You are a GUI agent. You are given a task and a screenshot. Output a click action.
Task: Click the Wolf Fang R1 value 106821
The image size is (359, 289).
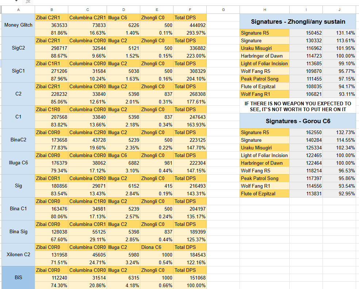point(306,94)
